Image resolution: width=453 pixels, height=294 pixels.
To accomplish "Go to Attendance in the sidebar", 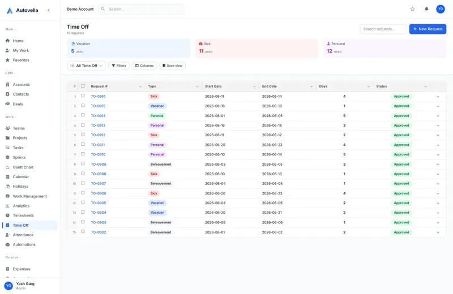I will (23, 235).
